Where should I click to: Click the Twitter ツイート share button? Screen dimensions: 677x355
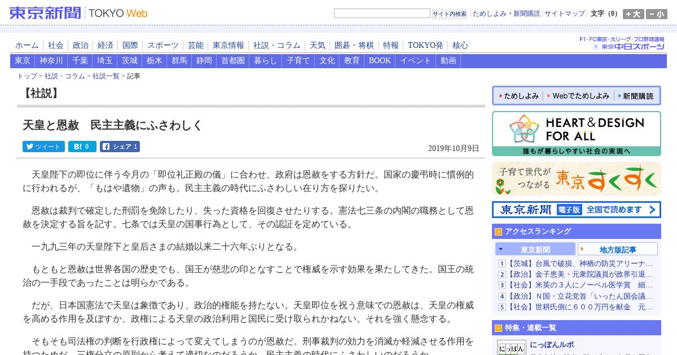point(43,147)
